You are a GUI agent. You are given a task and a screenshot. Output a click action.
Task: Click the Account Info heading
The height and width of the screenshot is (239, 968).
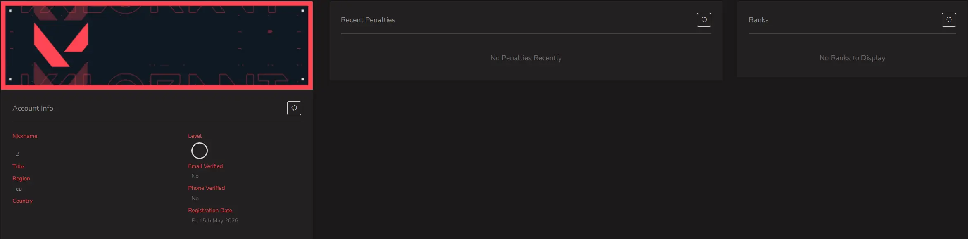(33, 108)
